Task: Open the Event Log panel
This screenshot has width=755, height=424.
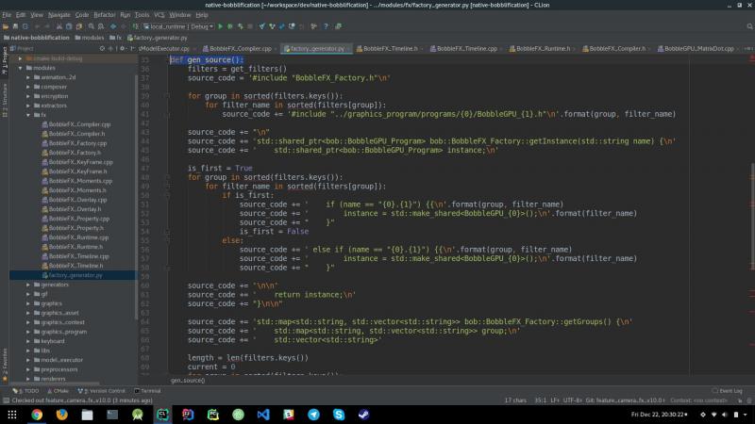Action: click(729, 390)
